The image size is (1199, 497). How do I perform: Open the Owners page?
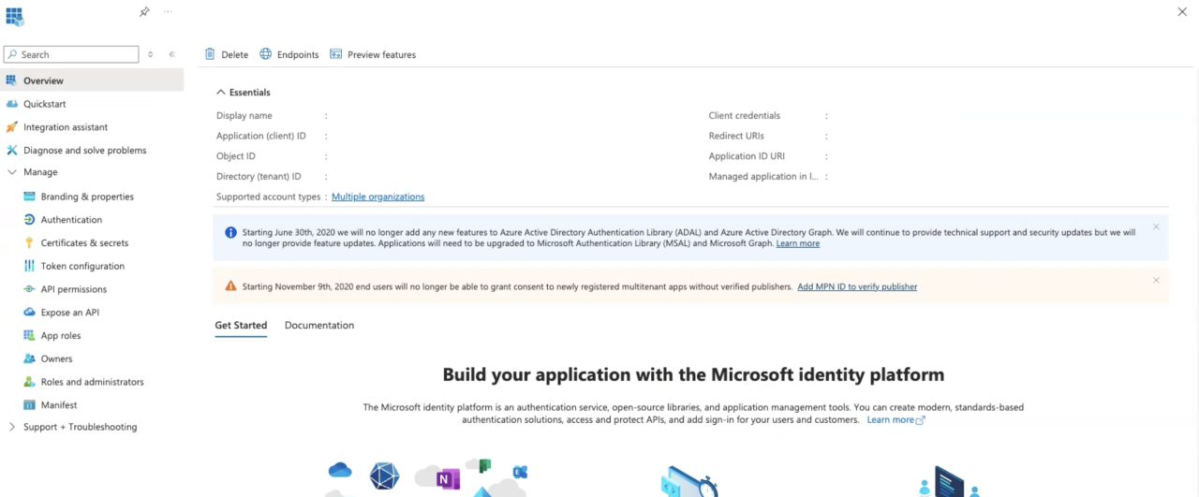click(x=56, y=358)
